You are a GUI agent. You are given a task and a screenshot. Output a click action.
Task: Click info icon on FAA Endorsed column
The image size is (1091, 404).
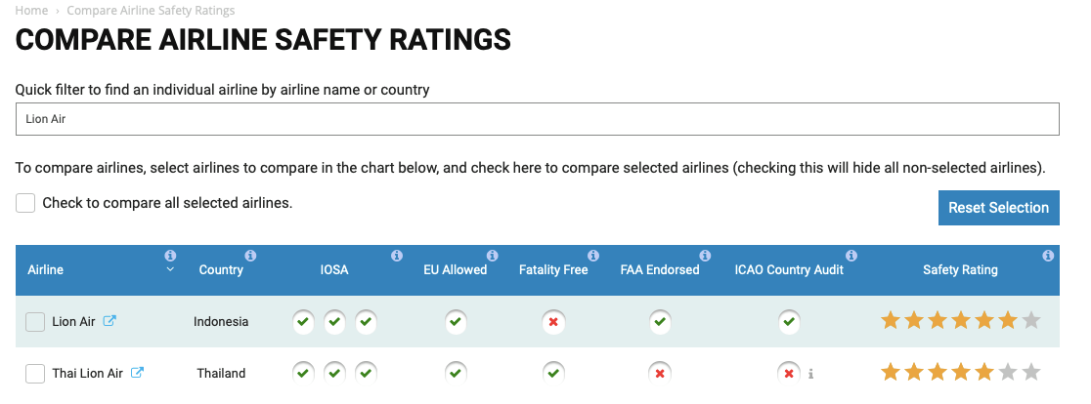click(x=705, y=256)
